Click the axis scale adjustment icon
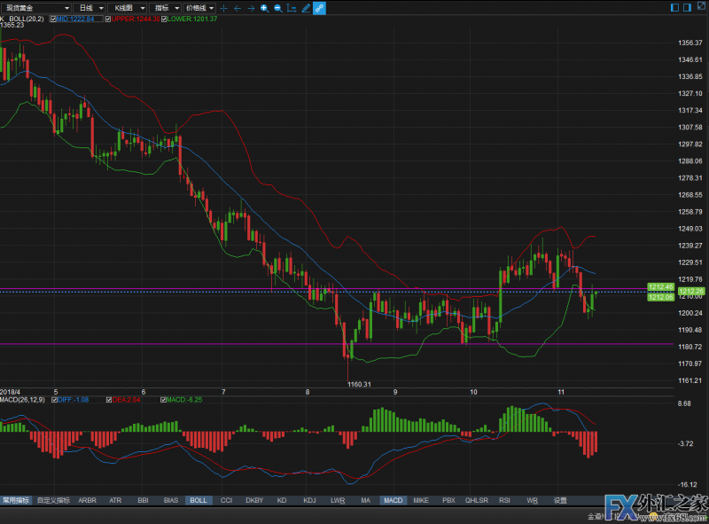 (x=292, y=8)
